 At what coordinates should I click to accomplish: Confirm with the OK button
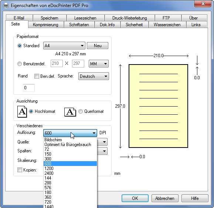135,198
